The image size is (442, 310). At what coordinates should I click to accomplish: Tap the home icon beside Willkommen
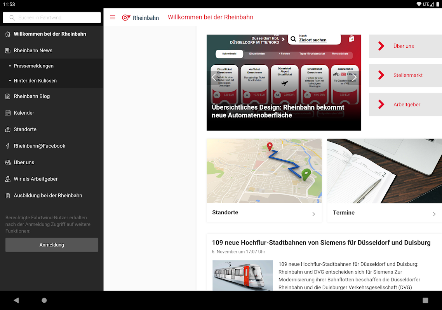[8, 34]
